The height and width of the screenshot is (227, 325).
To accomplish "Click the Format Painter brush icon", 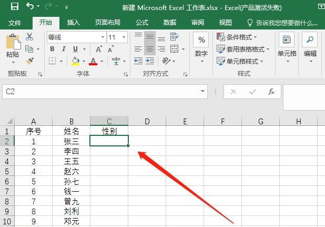I will (x=29, y=61).
